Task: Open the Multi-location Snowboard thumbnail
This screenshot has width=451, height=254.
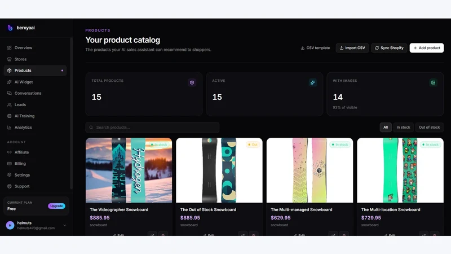Action: point(400,170)
